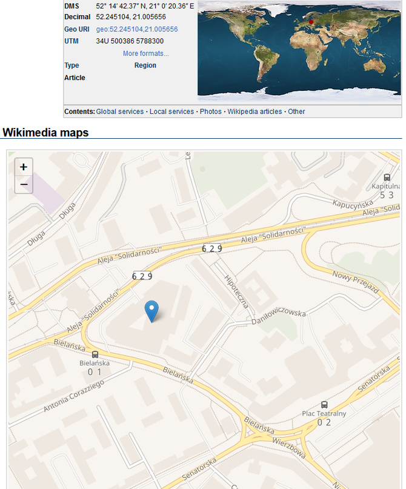Select the UTM value 34U 500386 5788300

coord(130,41)
